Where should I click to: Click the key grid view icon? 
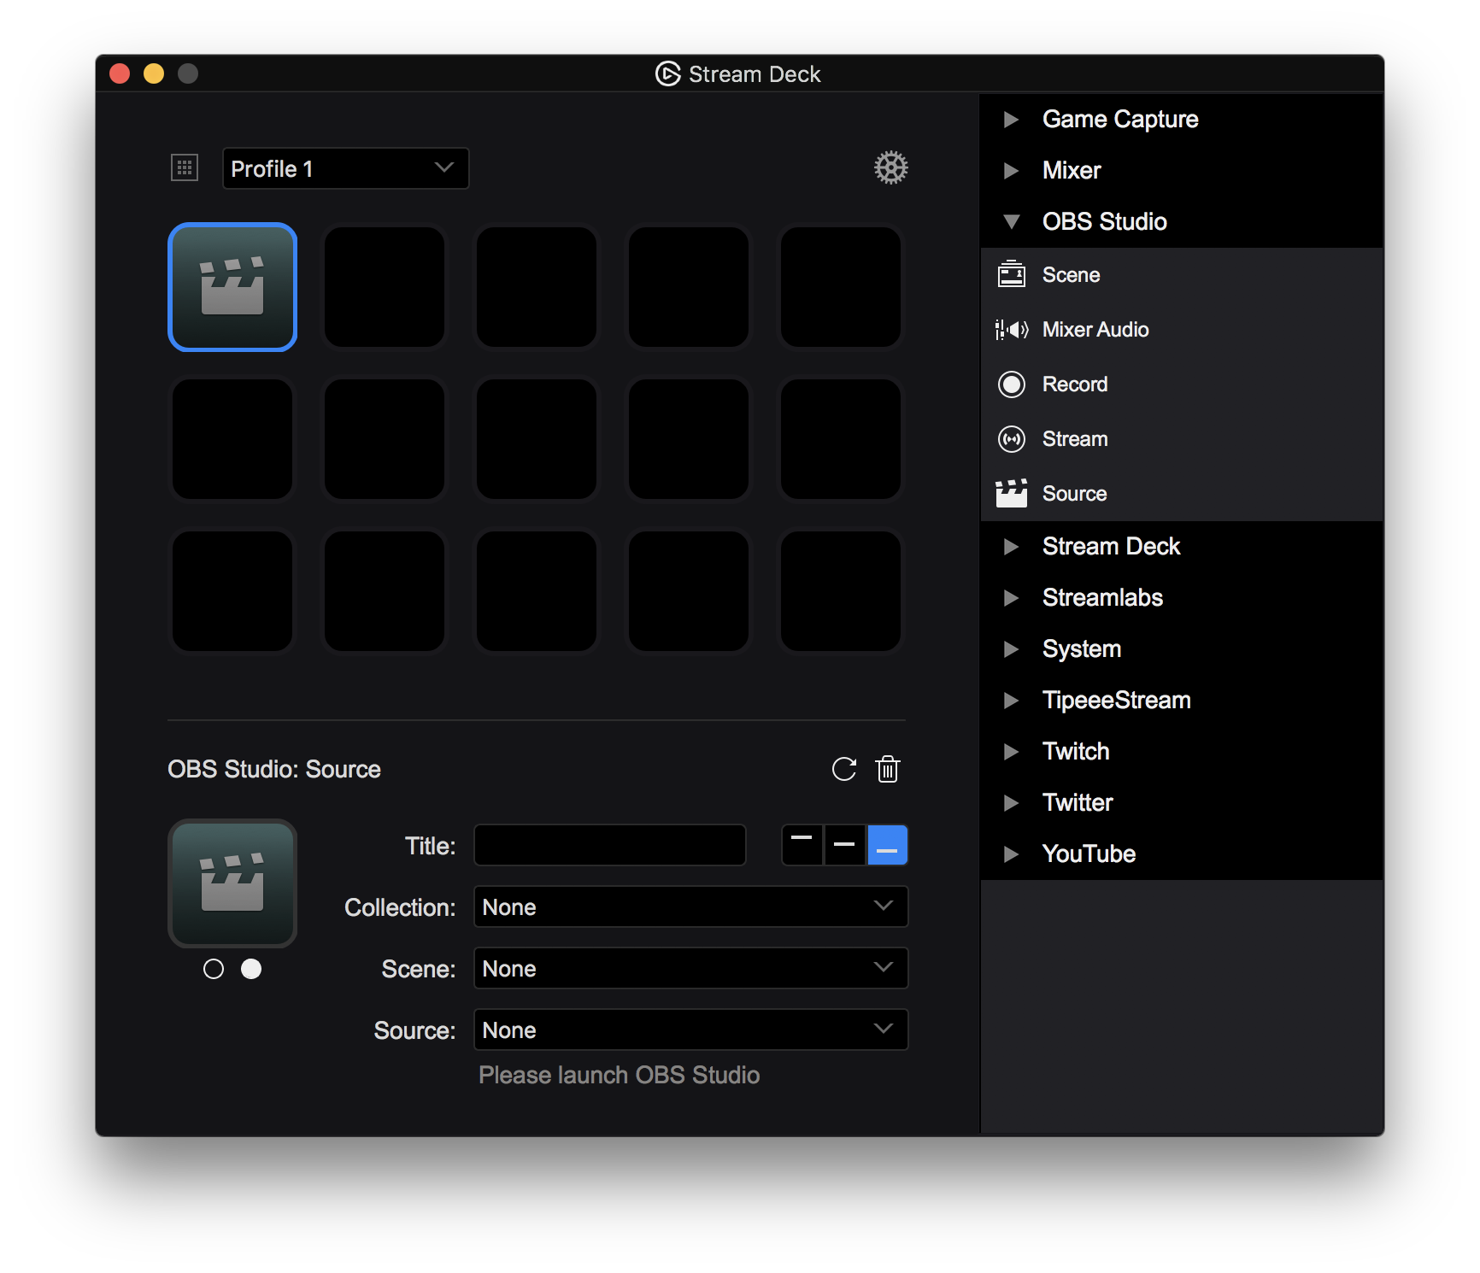tap(185, 167)
